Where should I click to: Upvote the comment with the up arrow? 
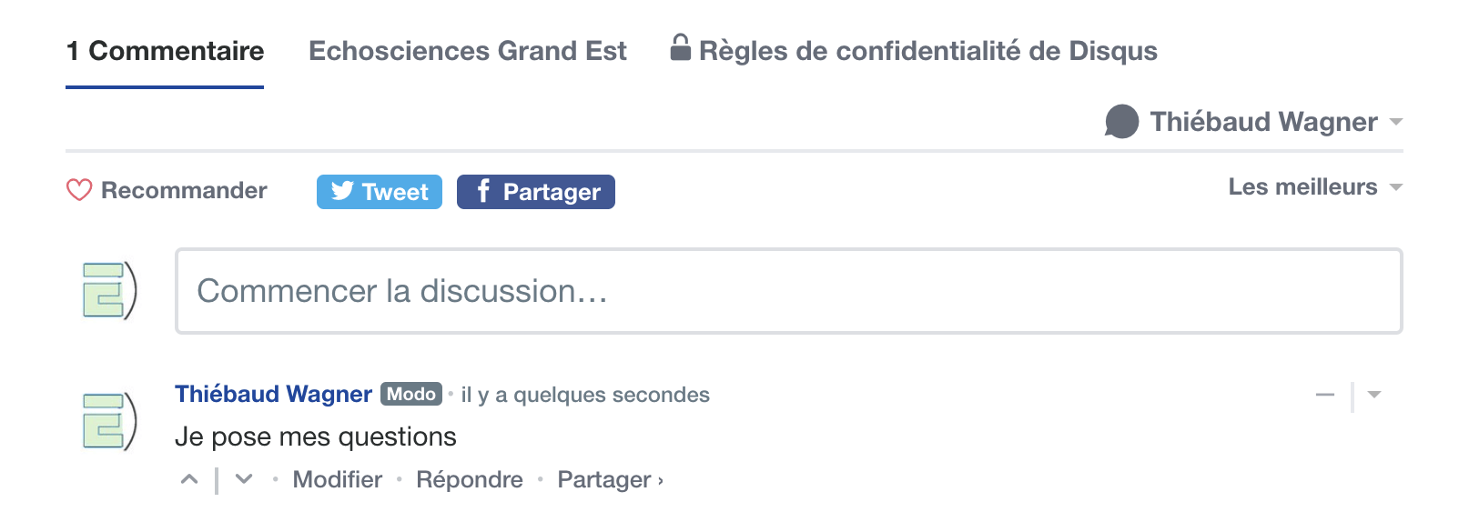click(x=189, y=479)
